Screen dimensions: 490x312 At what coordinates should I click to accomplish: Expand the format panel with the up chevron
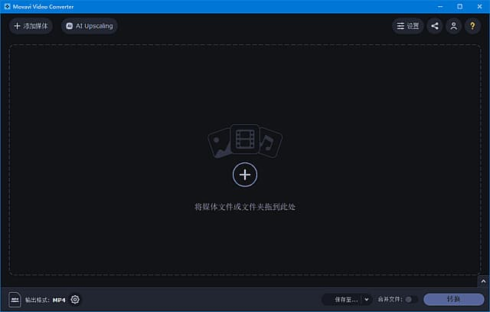(x=483, y=281)
